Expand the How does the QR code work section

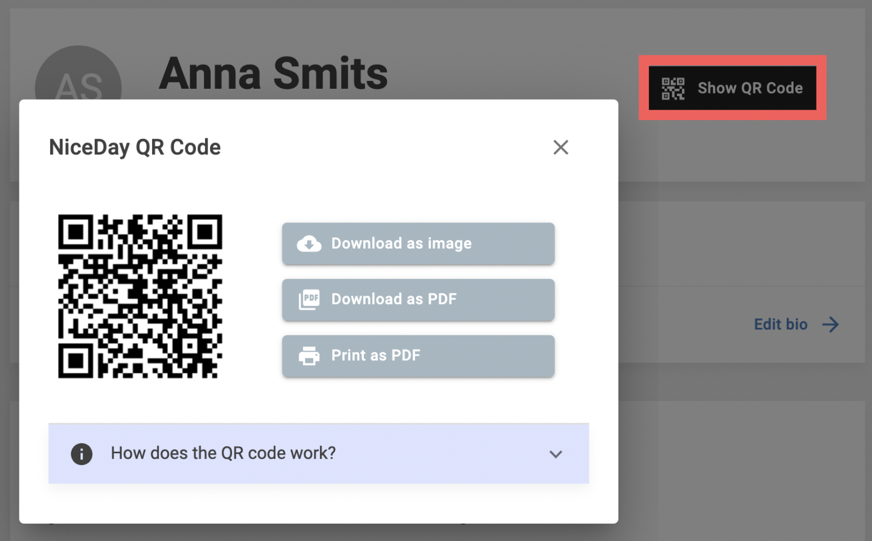click(x=318, y=453)
